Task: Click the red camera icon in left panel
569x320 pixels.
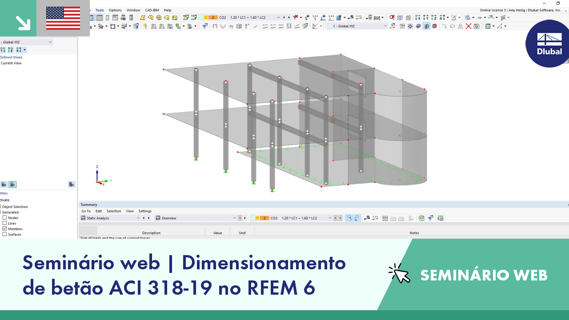Action: click(x=71, y=184)
